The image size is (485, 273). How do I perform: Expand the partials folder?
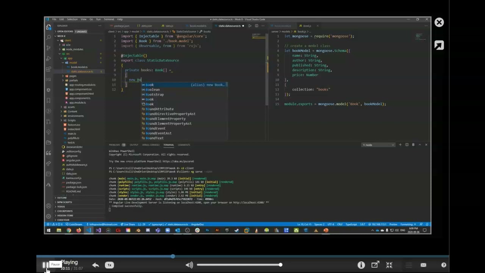(x=74, y=80)
